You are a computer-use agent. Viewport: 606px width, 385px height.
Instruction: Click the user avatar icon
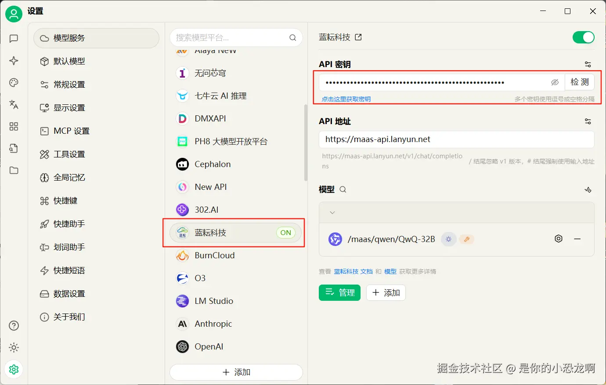pyautogui.click(x=14, y=14)
